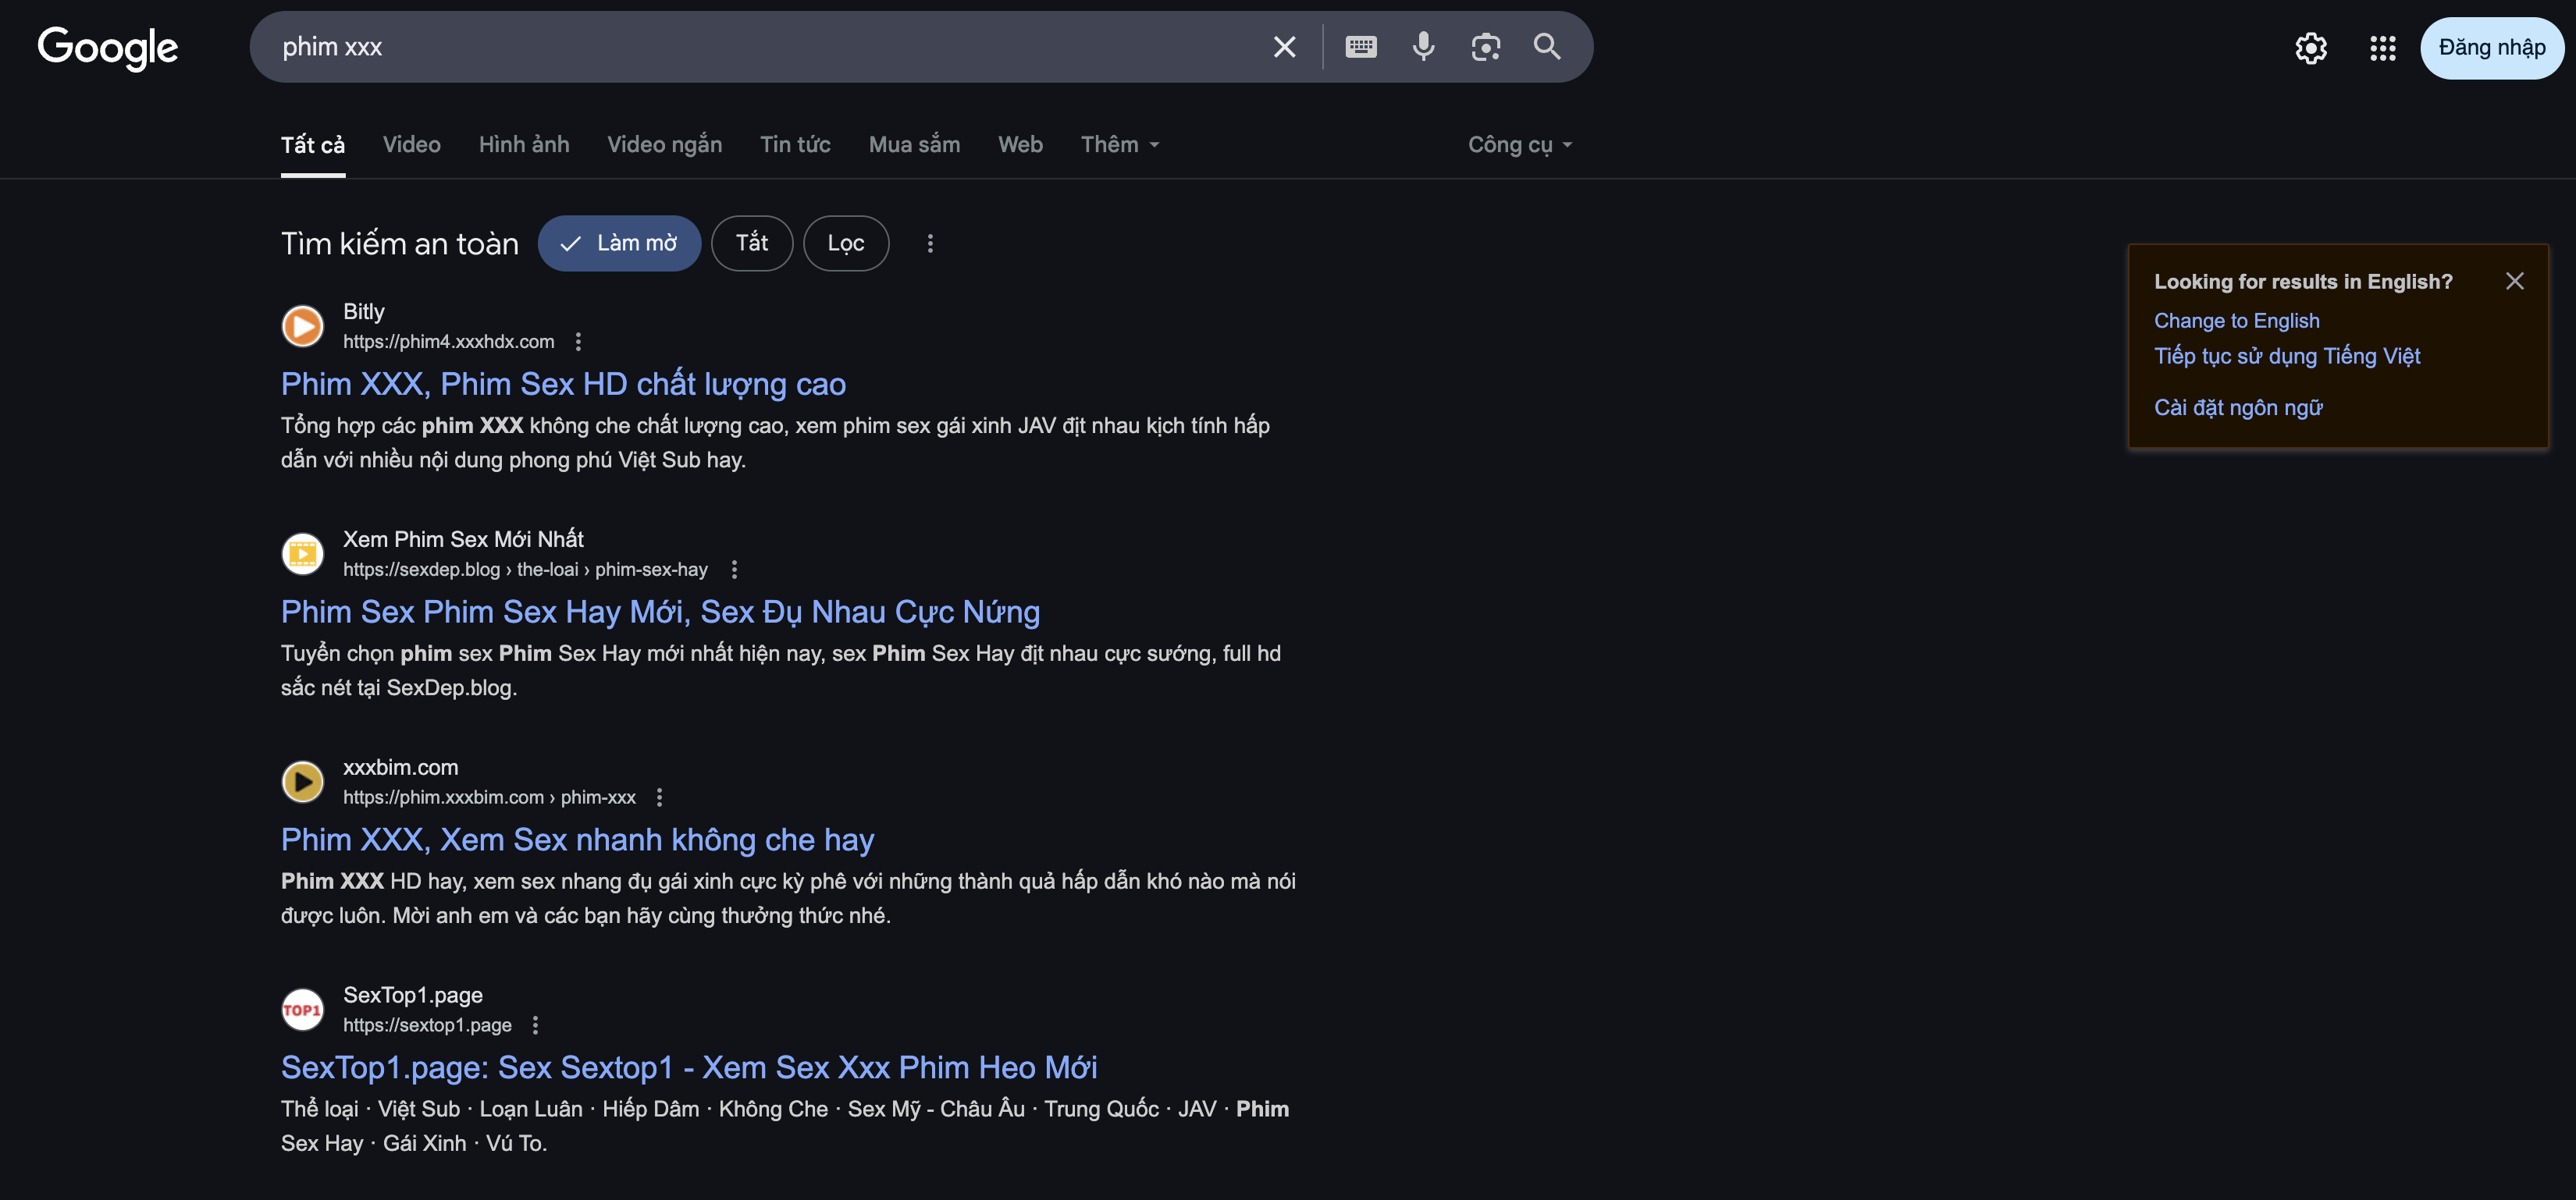Click the clear search text X icon
The height and width of the screenshot is (1200, 2576).
coord(1284,47)
